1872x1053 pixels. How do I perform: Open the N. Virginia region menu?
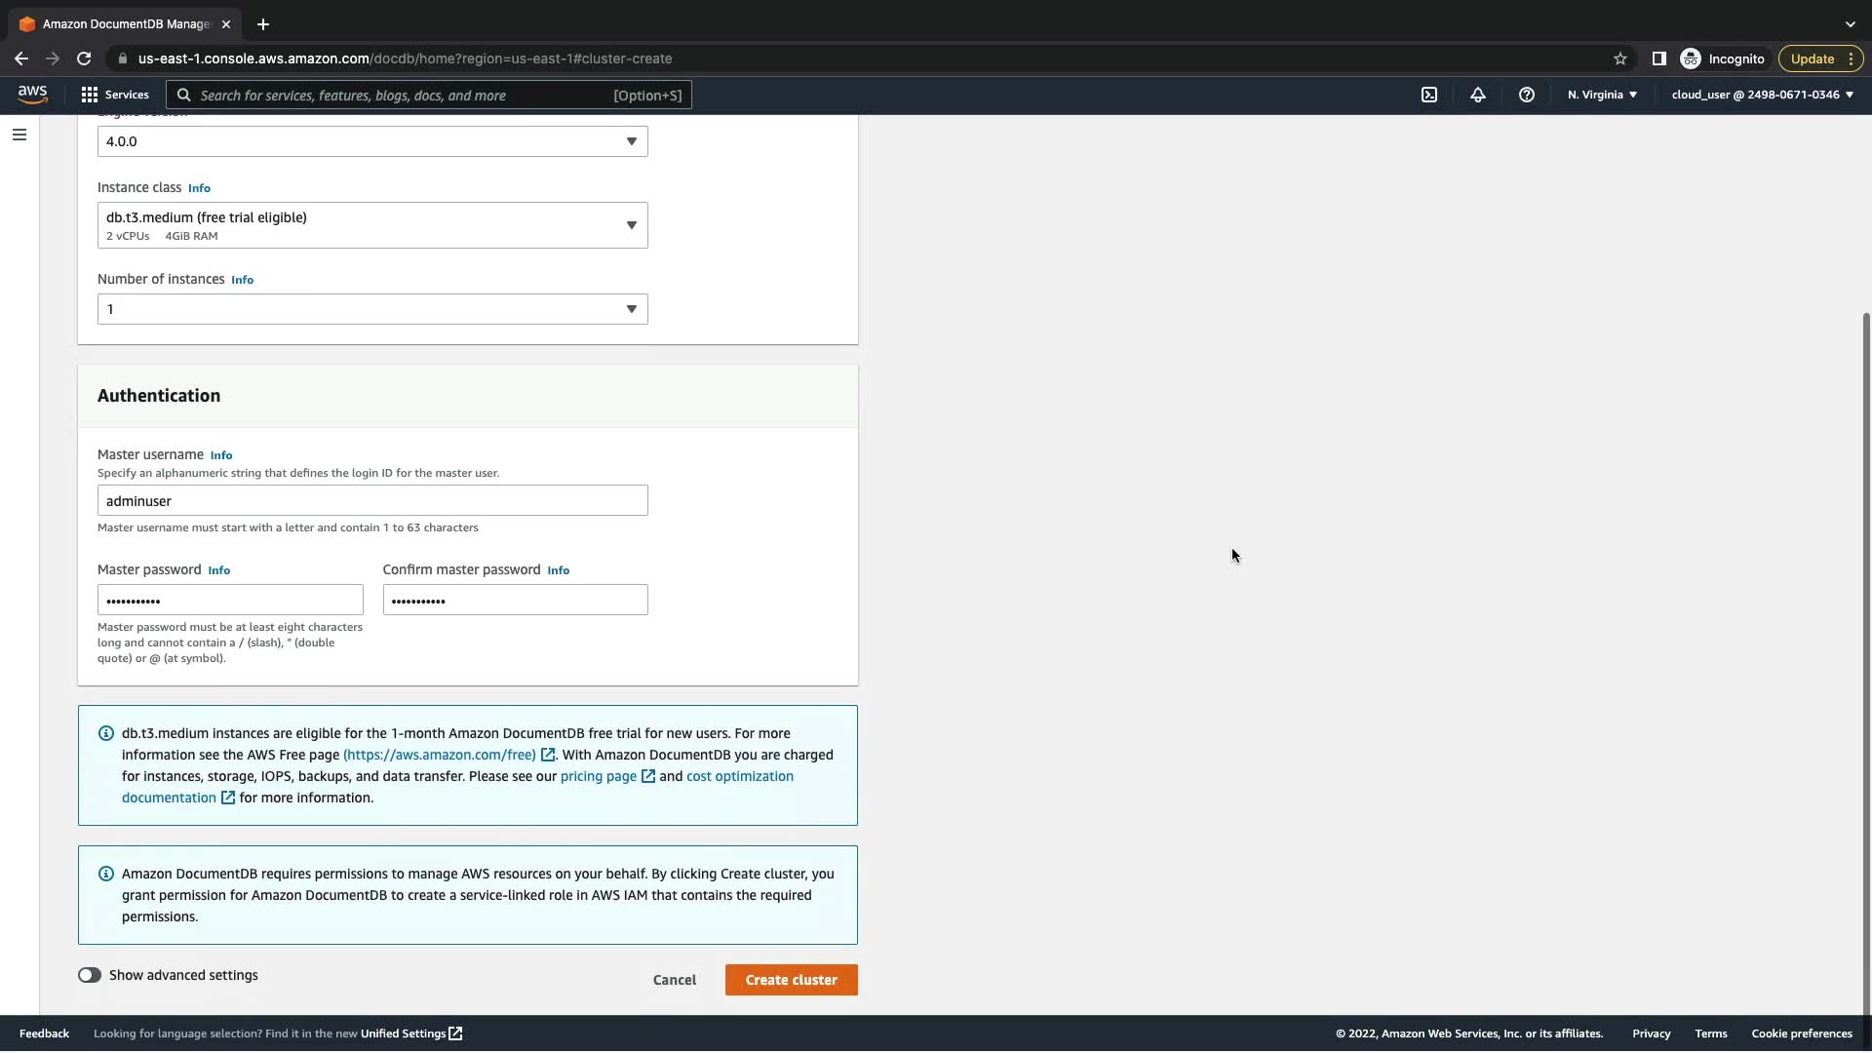pos(1601,95)
